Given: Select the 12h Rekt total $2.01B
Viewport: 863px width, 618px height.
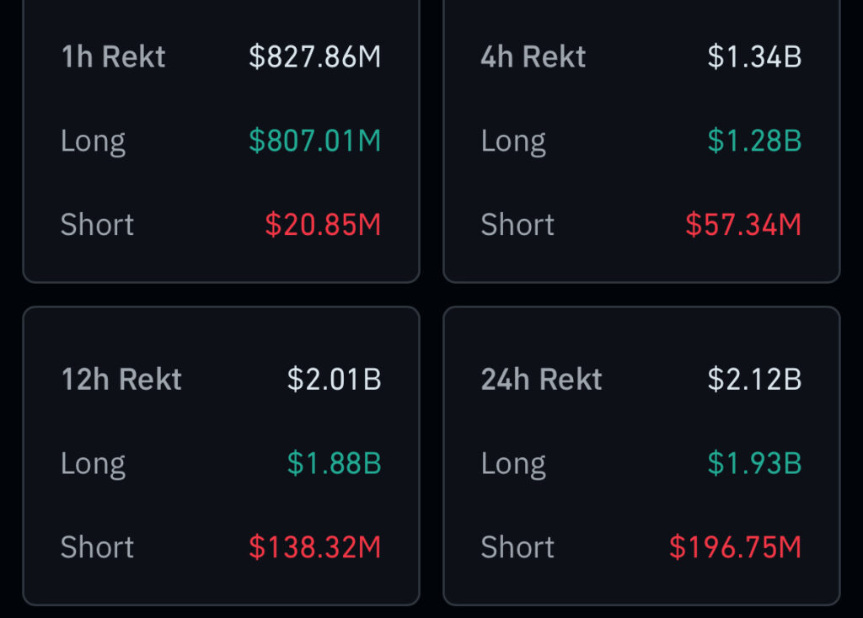Looking at the screenshot, I should tap(334, 379).
